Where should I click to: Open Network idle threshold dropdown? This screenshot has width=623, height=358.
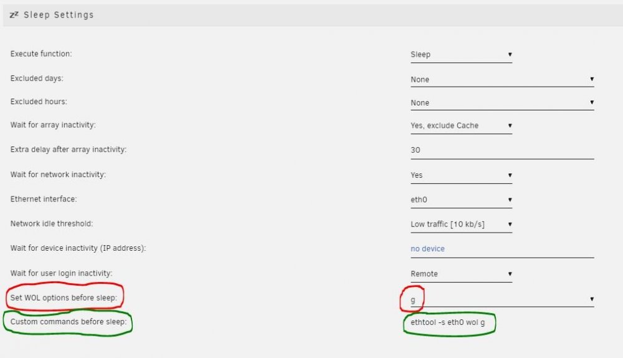coord(461,225)
